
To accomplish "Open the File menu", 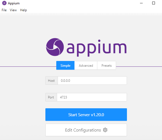I will click(4, 10).
